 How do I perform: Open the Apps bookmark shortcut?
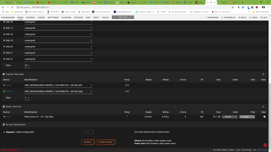(x=5, y=12)
